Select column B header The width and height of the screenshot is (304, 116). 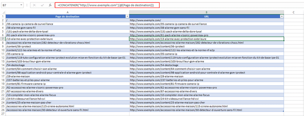[206, 12]
